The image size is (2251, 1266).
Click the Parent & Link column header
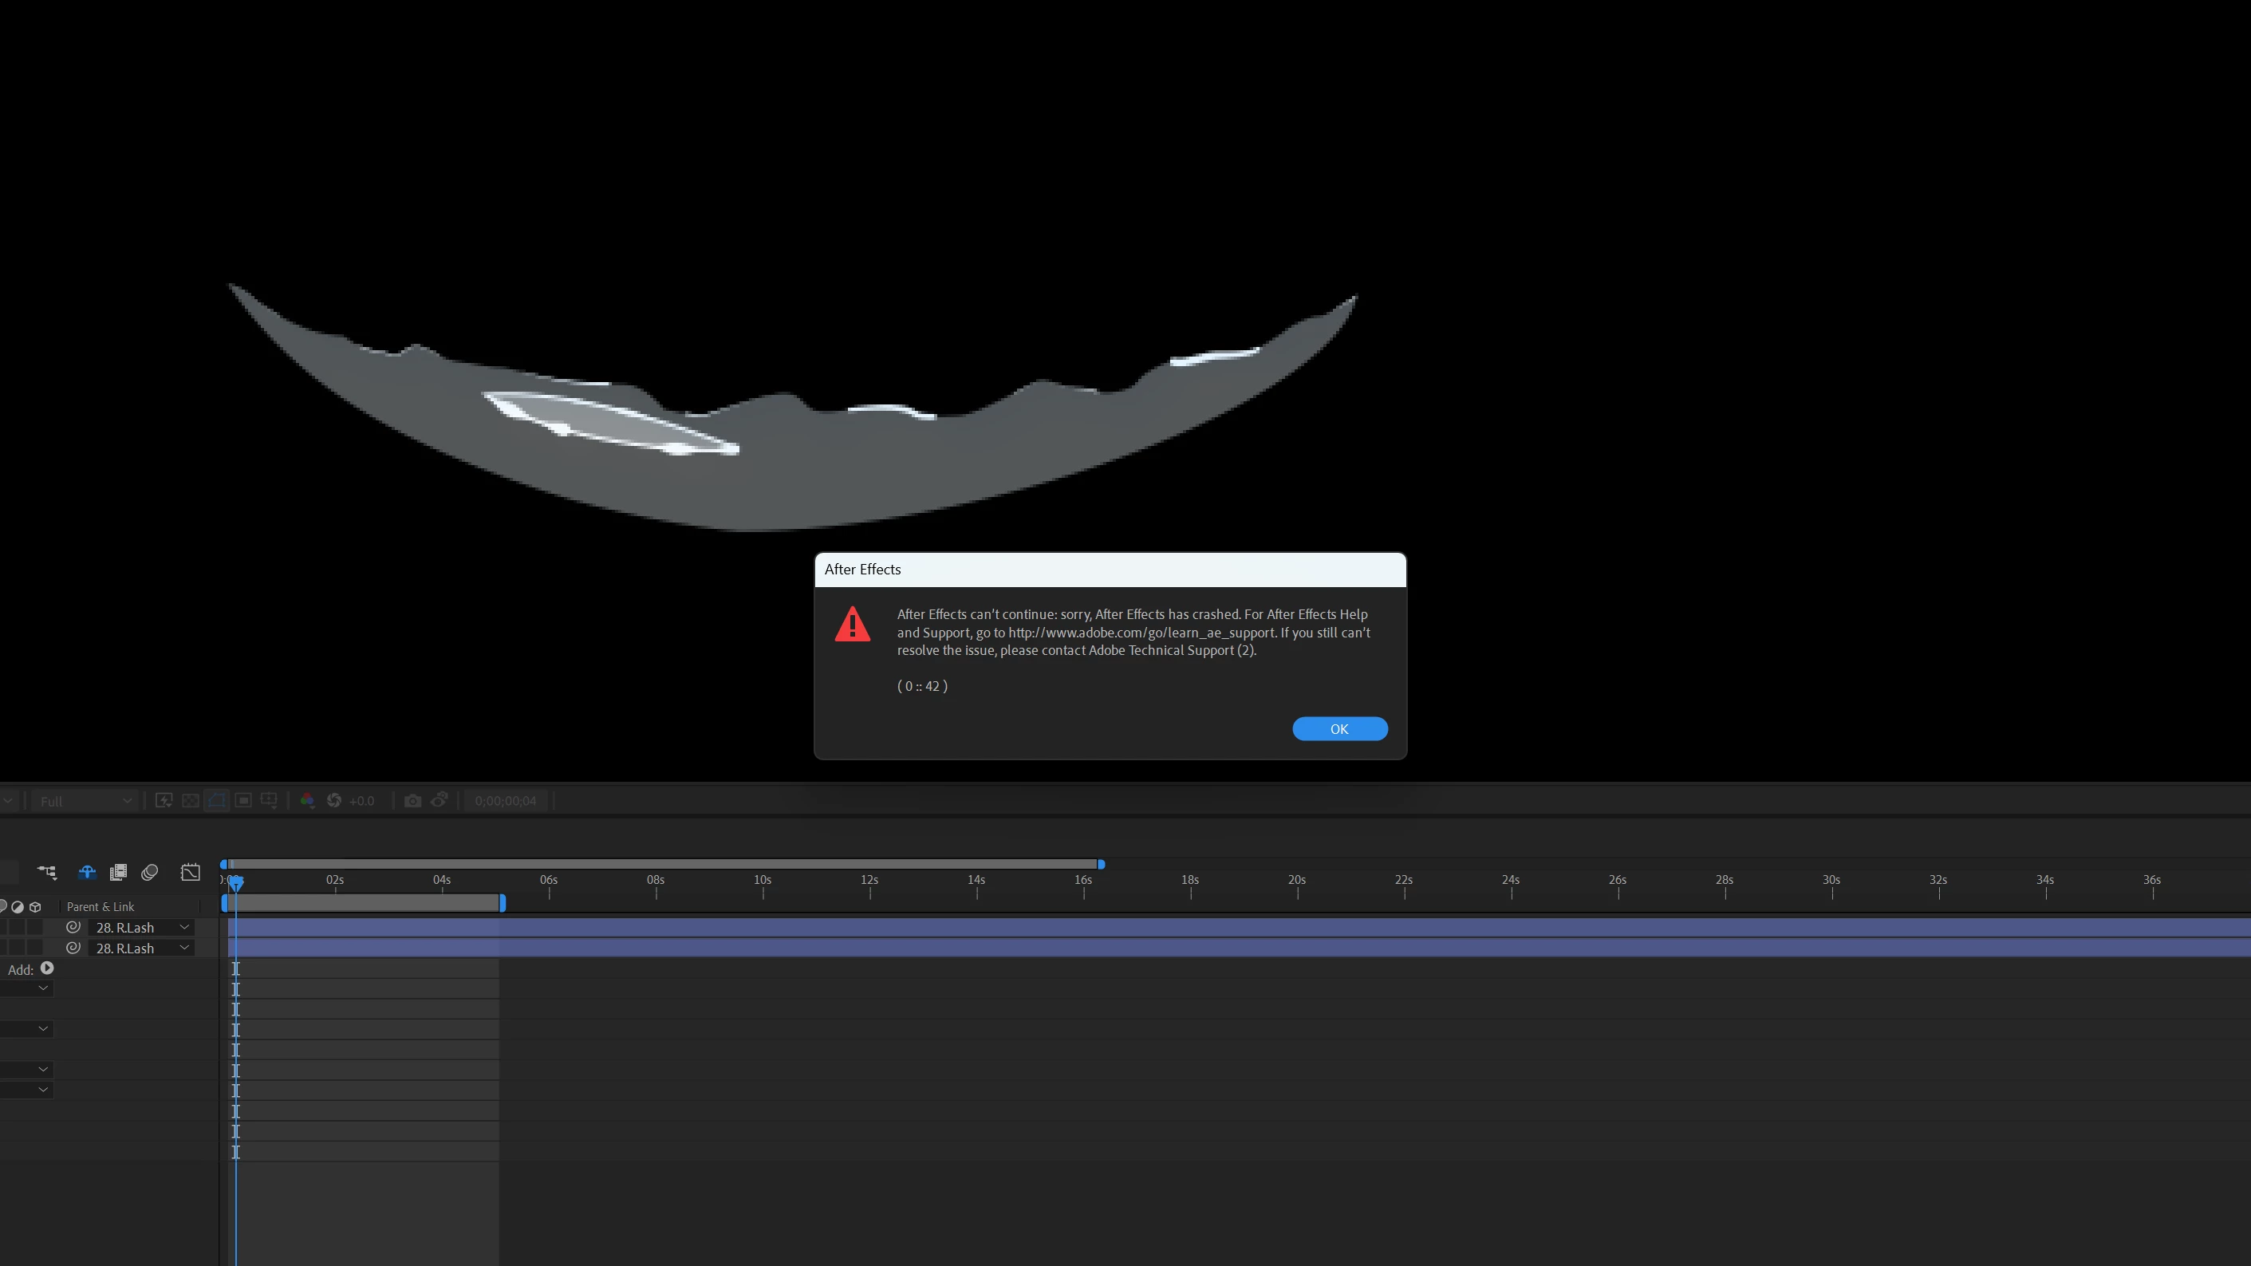click(101, 907)
